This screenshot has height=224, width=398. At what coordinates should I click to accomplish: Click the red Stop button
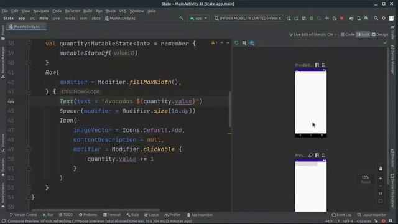click(342, 18)
